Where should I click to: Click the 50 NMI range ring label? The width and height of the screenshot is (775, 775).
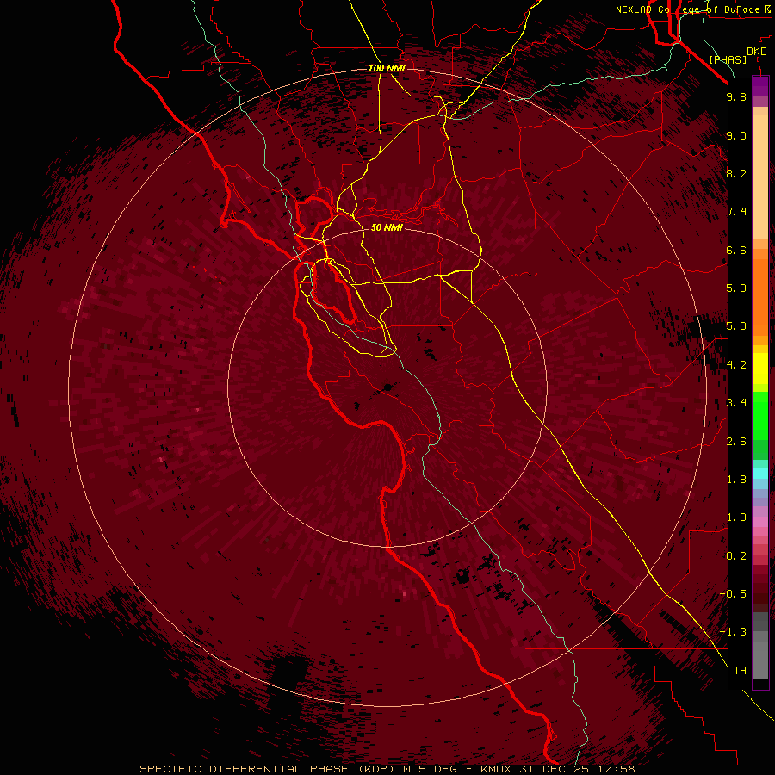(x=387, y=227)
